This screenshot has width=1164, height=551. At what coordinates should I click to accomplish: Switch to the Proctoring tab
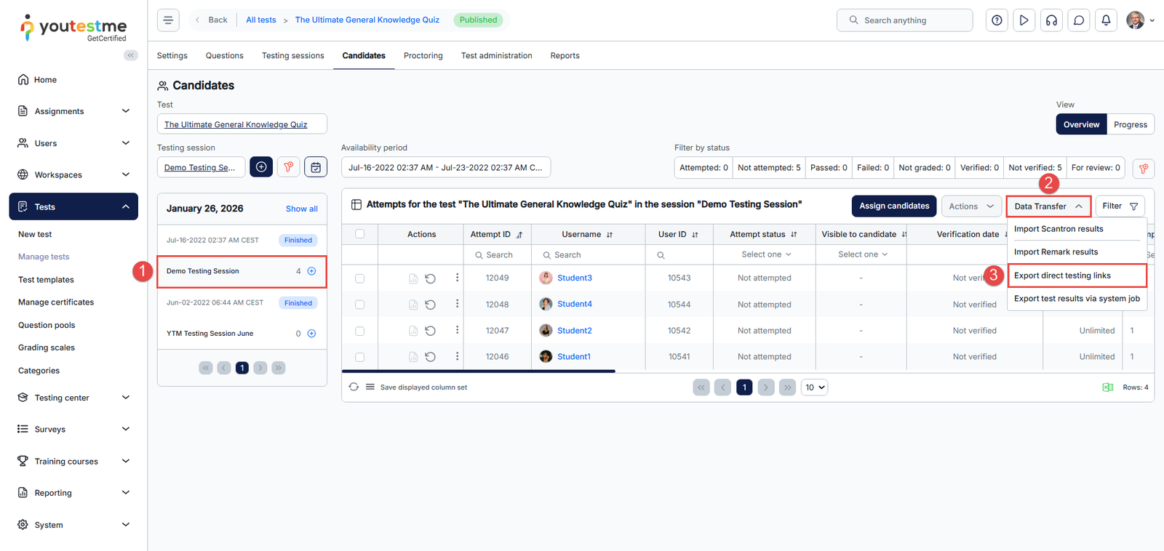pyautogui.click(x=423, y=56)
